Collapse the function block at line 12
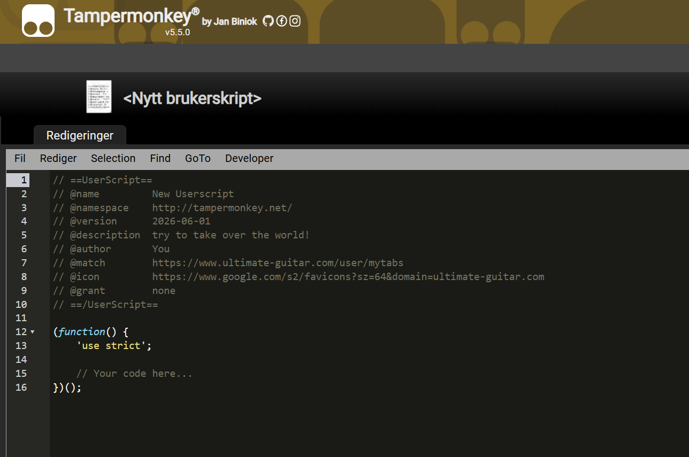 click(x=32, y=332)
